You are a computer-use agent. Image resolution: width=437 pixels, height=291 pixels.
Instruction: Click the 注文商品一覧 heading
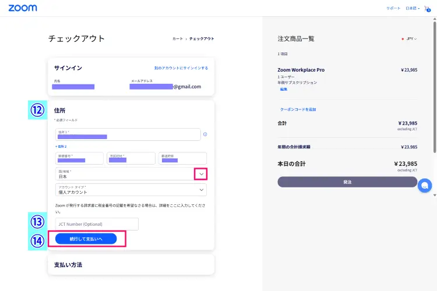[295, 39]
